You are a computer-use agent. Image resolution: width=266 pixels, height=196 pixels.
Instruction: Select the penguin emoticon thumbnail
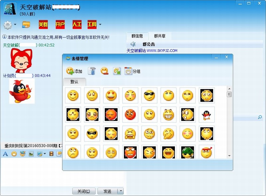click(206, 115)
